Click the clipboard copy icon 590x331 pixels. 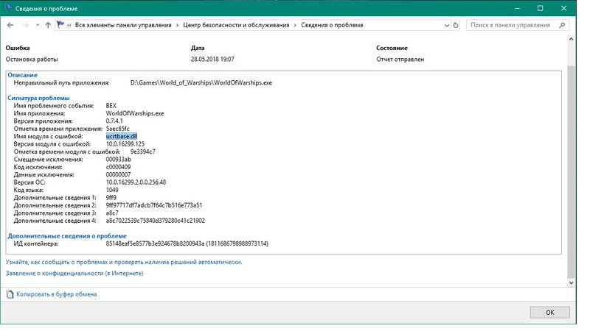[10, 294]
